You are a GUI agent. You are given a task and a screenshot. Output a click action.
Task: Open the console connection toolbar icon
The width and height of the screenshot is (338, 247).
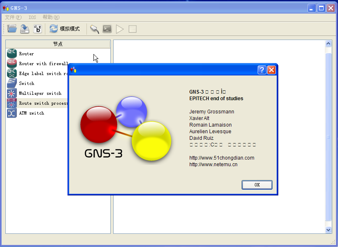coord(94,29)
